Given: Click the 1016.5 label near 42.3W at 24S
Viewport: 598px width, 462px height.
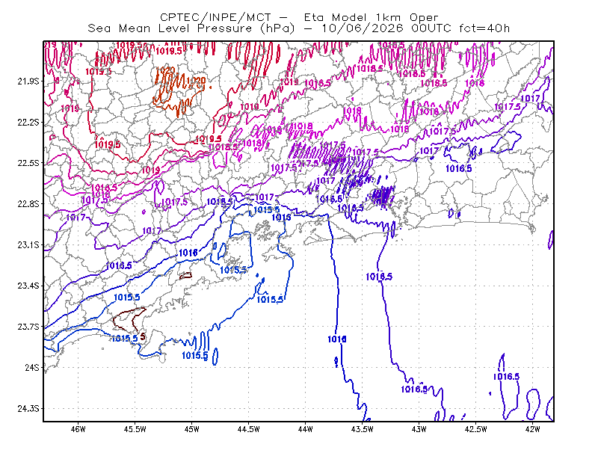Looking at the screenshot, I should 507,377.
